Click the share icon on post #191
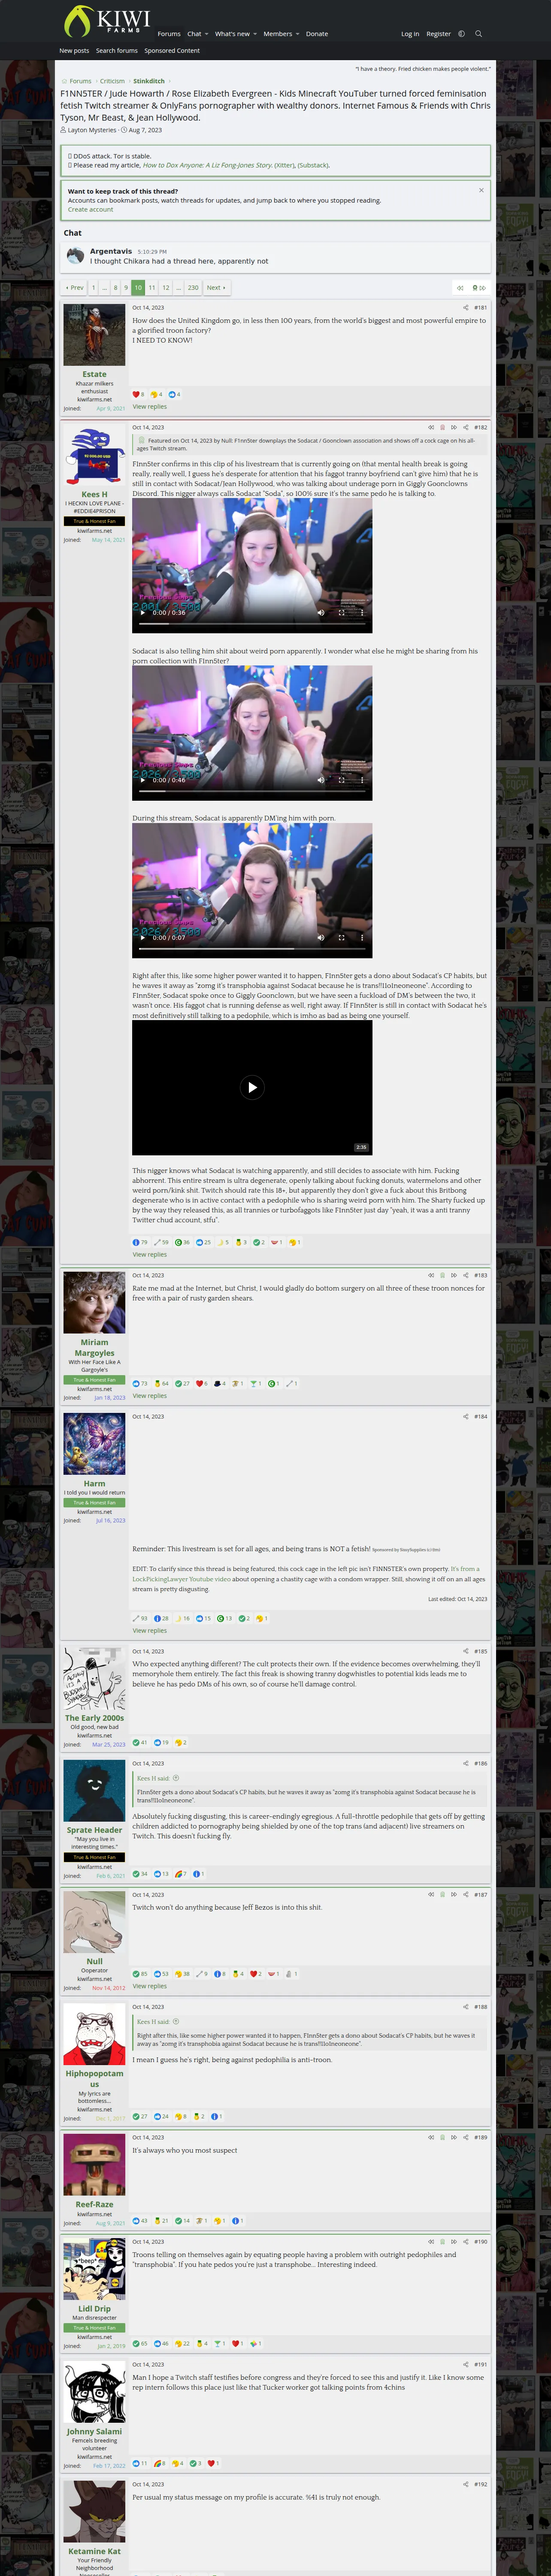This screenshot has width=551, height=2576. pos(465,2364)
